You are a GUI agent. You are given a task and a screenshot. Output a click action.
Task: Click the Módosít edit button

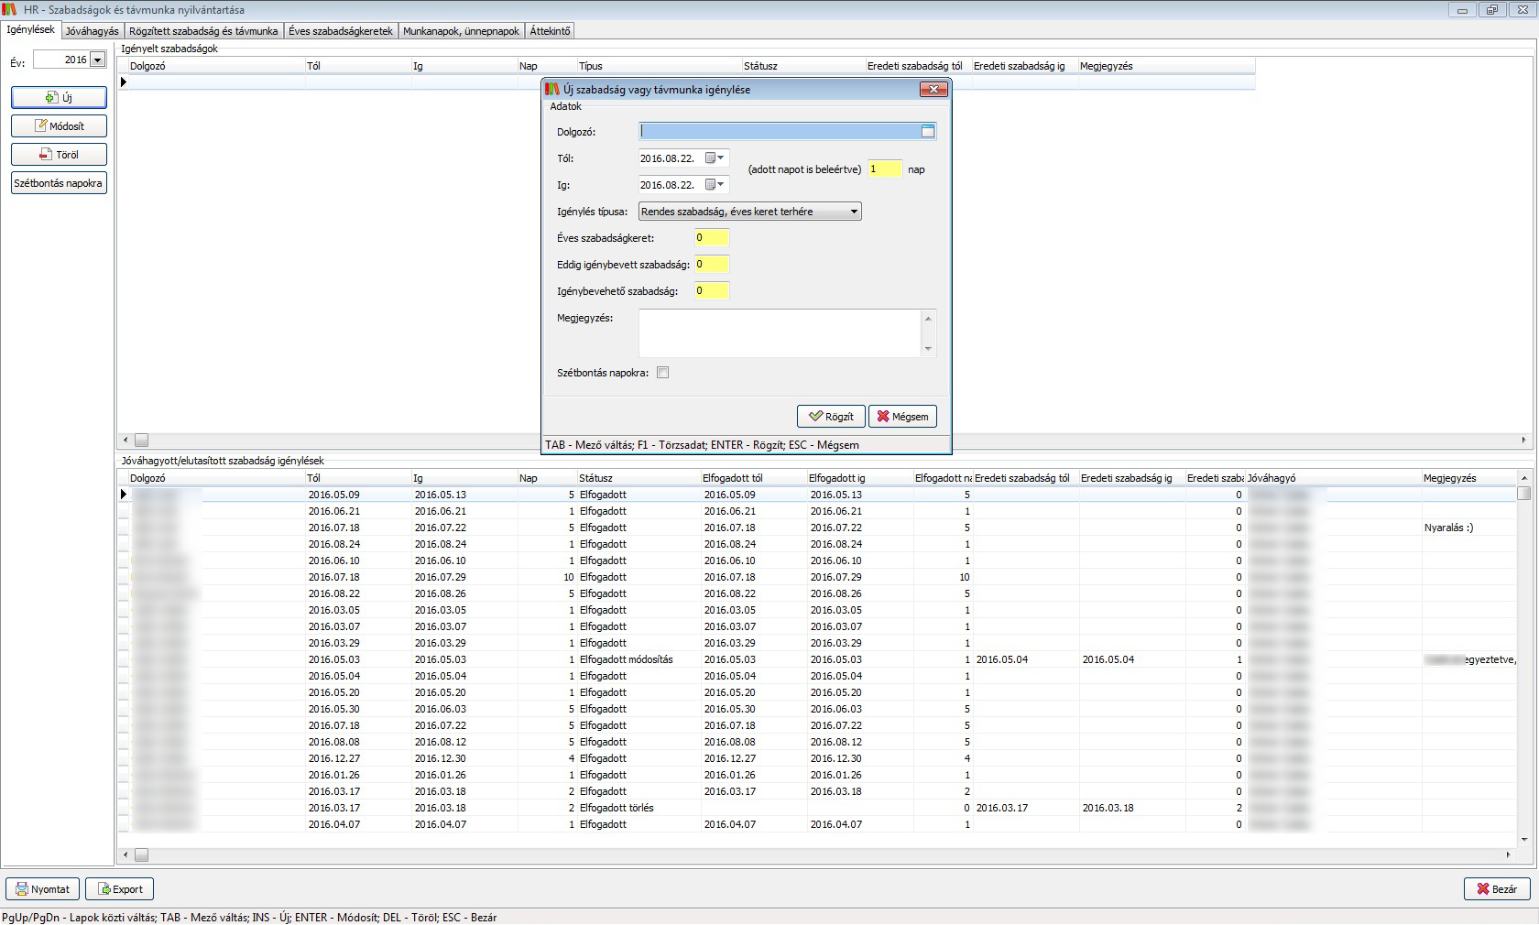pyautogui.click(x=59, y=125)
